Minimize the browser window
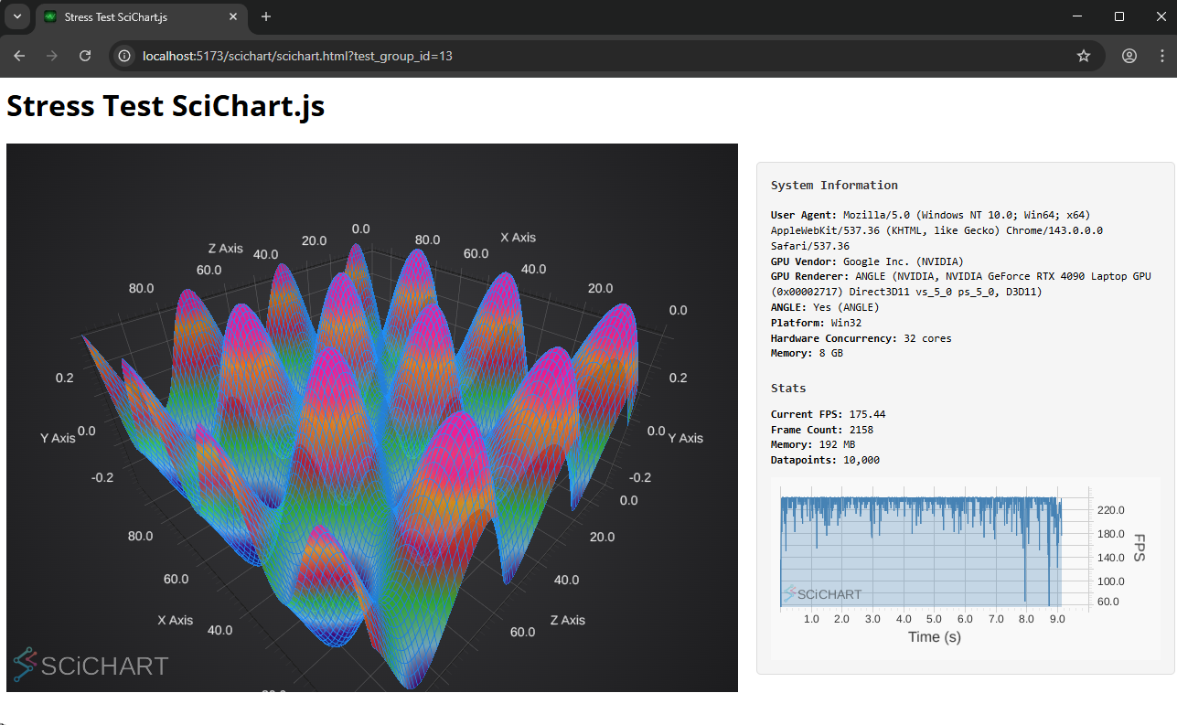1177x725 pixels. pyautogui.click(x=1075, y=16)
